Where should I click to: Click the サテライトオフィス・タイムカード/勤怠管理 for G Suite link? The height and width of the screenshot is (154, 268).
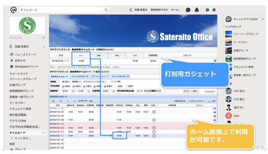coord(84,67)
